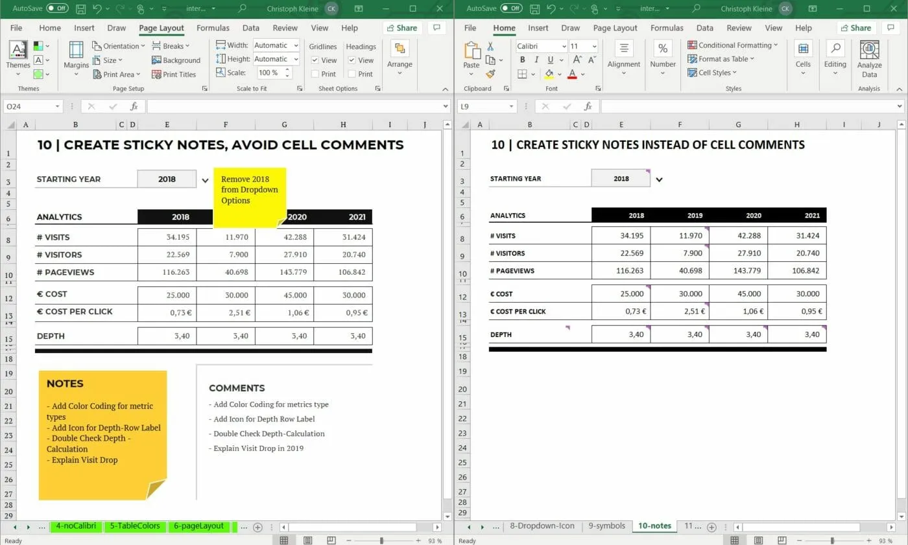This screenshot has width=908, height=545.
Task: Expand the Width Automatic dropdown
Action: (296, 45)
